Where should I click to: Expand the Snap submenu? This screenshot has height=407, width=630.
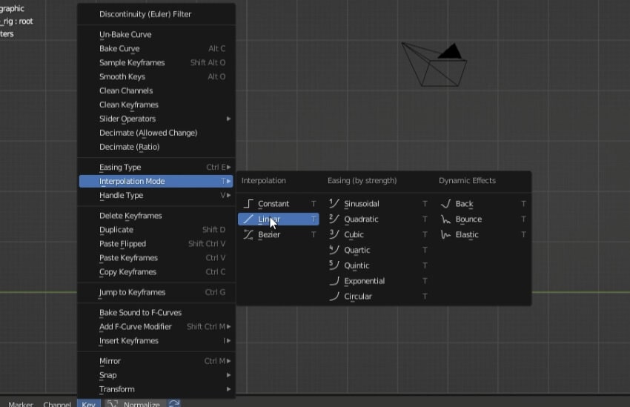(156, 375)
